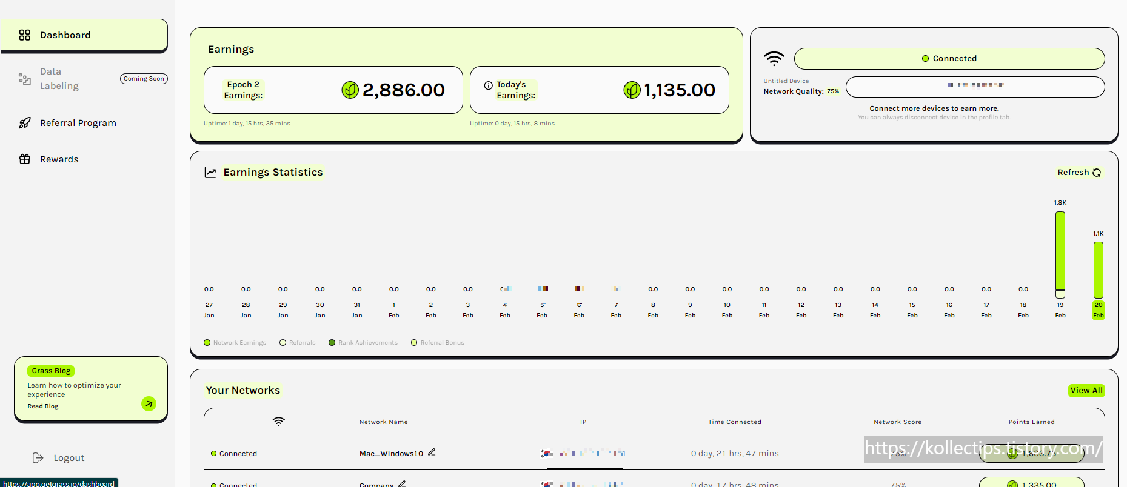The image size is (1127, 487).
Task: Open the Rewards page
Action: coord(59,159)
